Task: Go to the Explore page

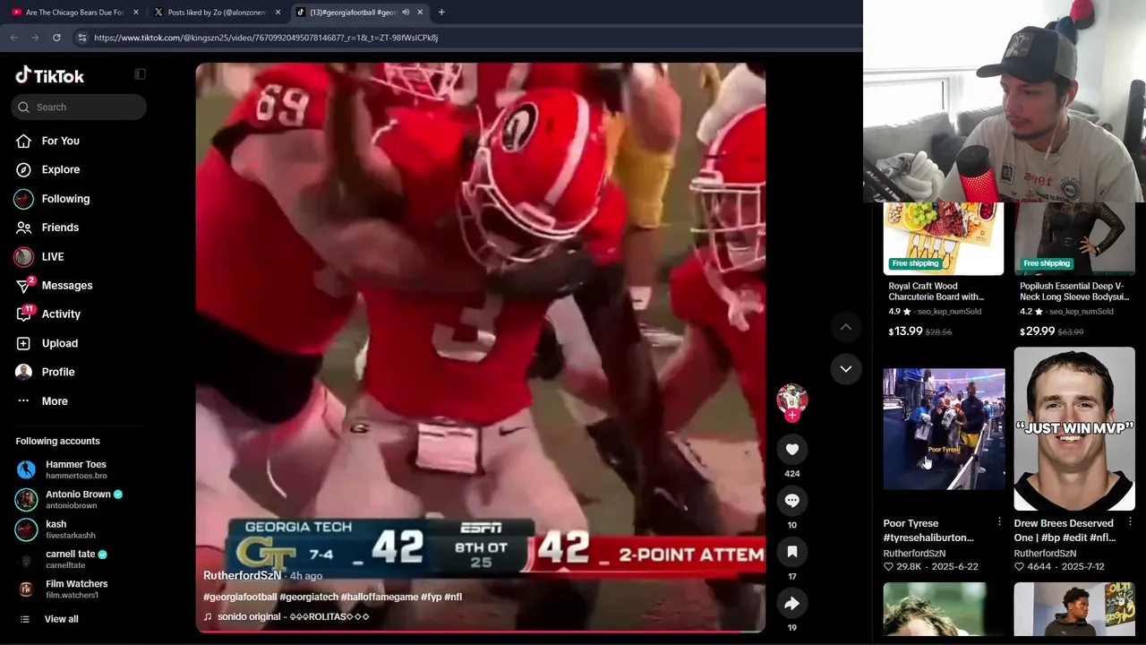Action: (61, 169)
